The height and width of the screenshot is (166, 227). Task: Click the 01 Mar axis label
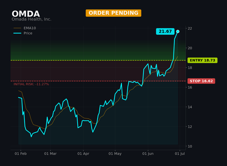50,154
